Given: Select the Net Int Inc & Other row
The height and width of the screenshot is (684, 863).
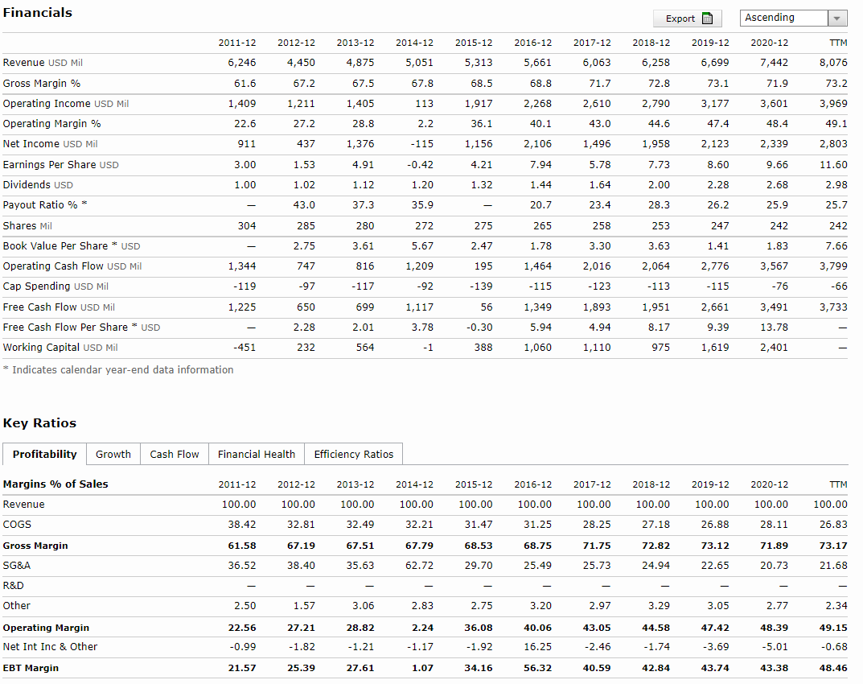Looking at the screenshot, I should pyautogui.click(x=51, y=647).
